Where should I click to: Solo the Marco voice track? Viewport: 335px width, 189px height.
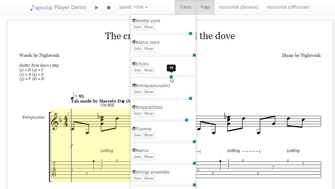(137, 48)
